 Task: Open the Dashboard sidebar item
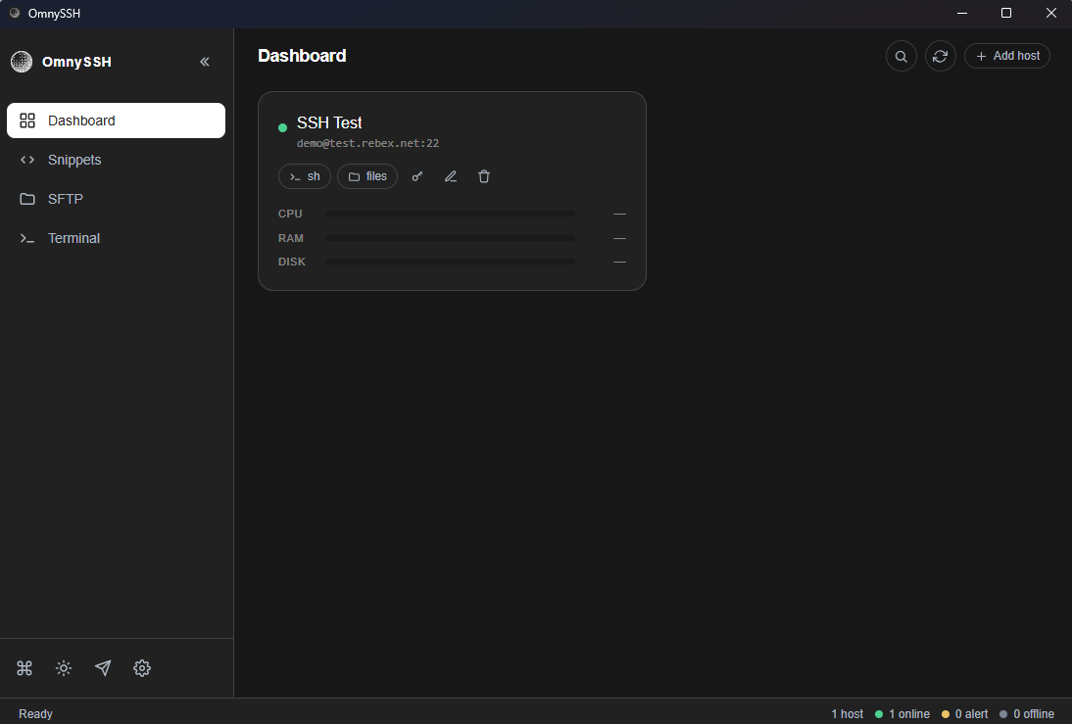[117, 121]
